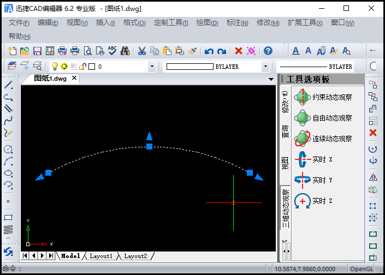
Task: Click the binoculars Find icon
Action: point(125,51)
